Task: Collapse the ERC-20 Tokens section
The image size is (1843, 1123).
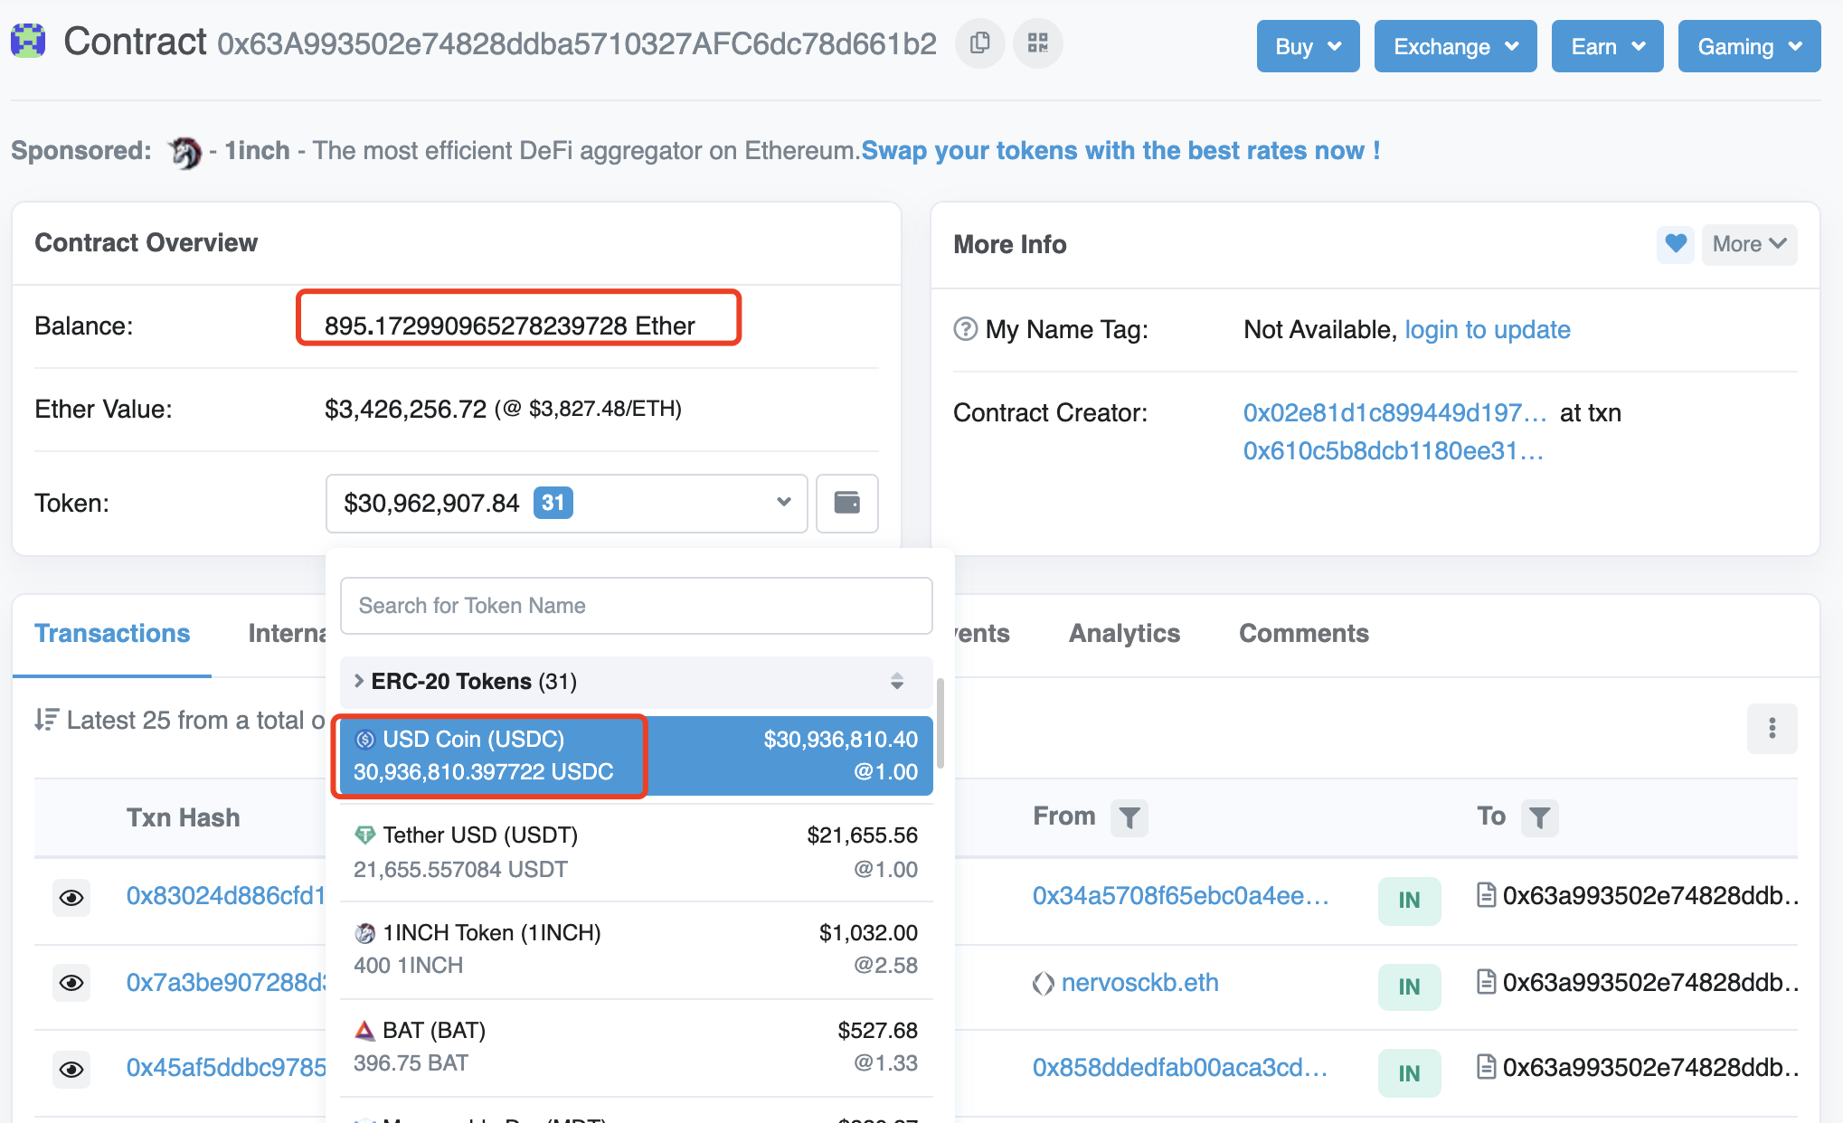Action: pos(636,681)
